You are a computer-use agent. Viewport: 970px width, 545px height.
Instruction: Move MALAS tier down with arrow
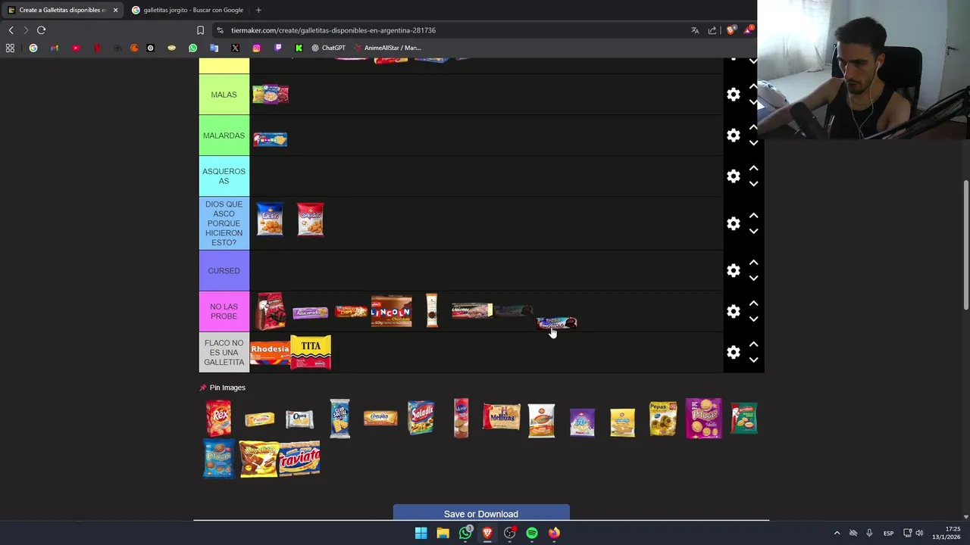pyautogui.click(x=753, y=102)
